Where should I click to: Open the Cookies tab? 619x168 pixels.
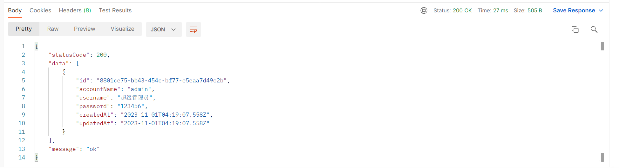pos(40,10)
